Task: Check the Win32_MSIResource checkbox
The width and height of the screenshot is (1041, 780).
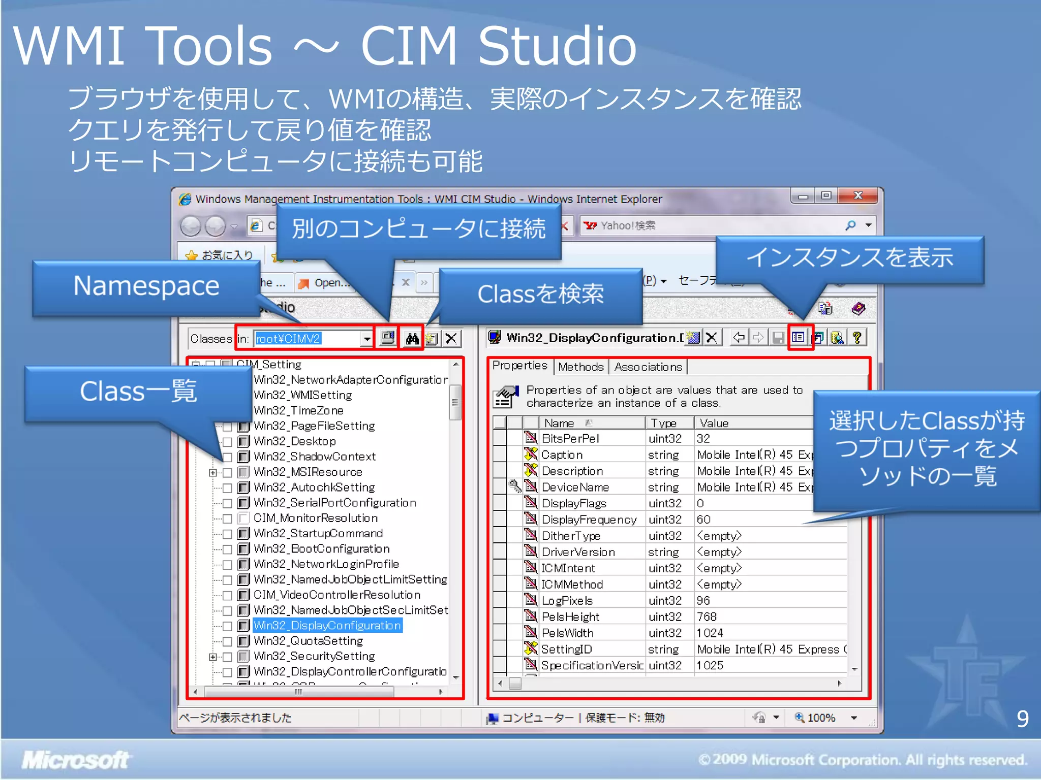Action: pos(228,473)
